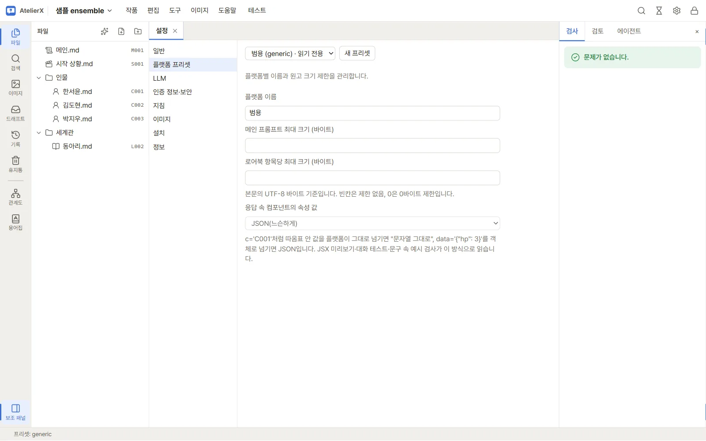The height and width of the screenshot is (441, 706).
Task: Click the sparkle AI icon in file header
Action: pos(105,31)
